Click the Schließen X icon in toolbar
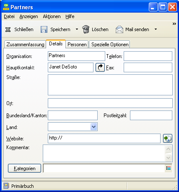This screenshot has height=192, width=179. [x=8, y=29]
